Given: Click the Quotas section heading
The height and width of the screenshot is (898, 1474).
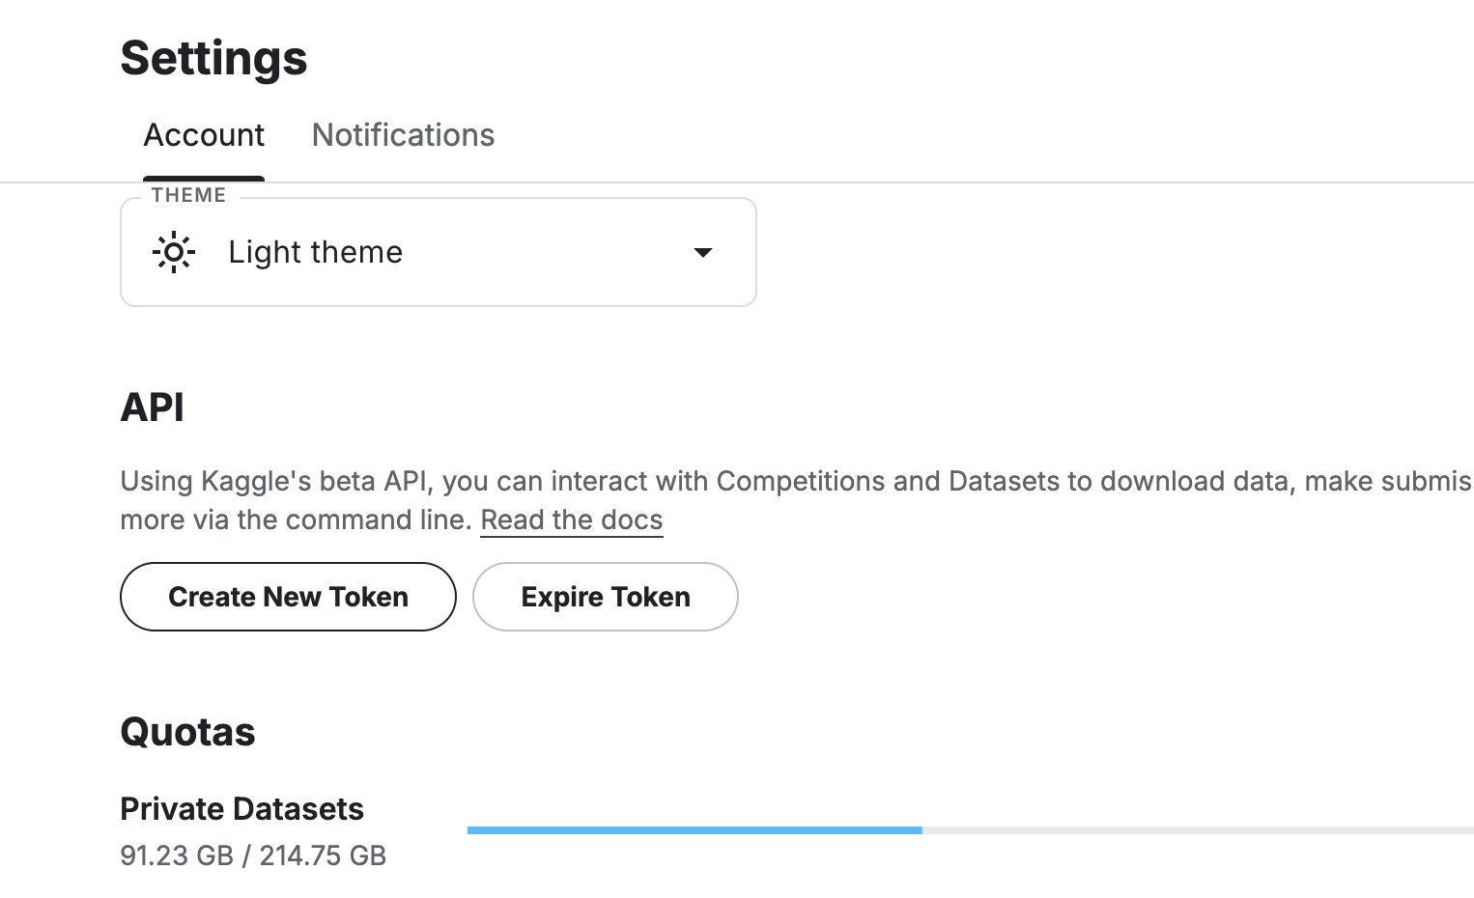Looking at the screenshot, I should tap(187, 732).
